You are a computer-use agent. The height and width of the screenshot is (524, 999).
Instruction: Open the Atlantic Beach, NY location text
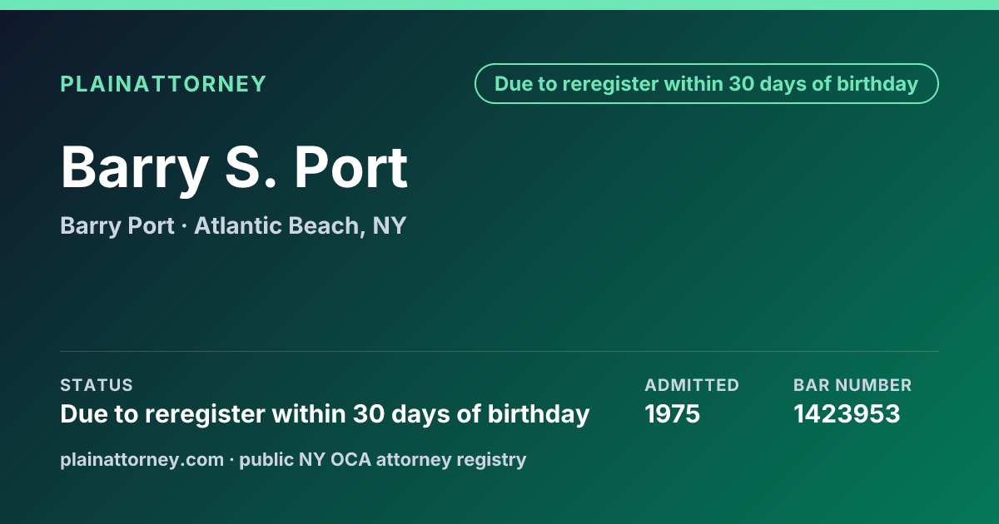click(x=301, y=225)
